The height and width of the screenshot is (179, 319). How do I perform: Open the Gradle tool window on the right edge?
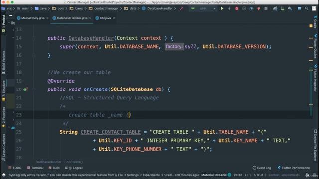(x=315, y=22)
